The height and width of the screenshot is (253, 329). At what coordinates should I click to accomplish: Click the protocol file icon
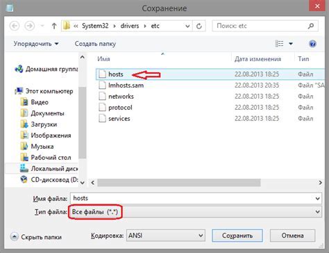(x=102, y=108)
